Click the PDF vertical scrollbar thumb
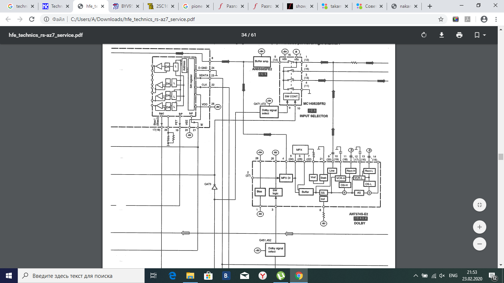Image resolution: width=504 pixels, height=283 pixels. coord(501,157)
